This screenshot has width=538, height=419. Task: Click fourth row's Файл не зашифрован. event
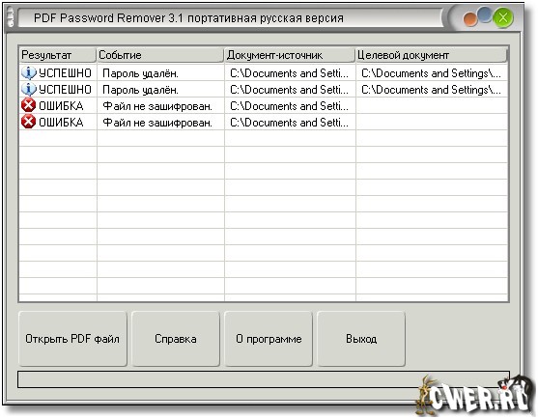[x=157, y=123]
